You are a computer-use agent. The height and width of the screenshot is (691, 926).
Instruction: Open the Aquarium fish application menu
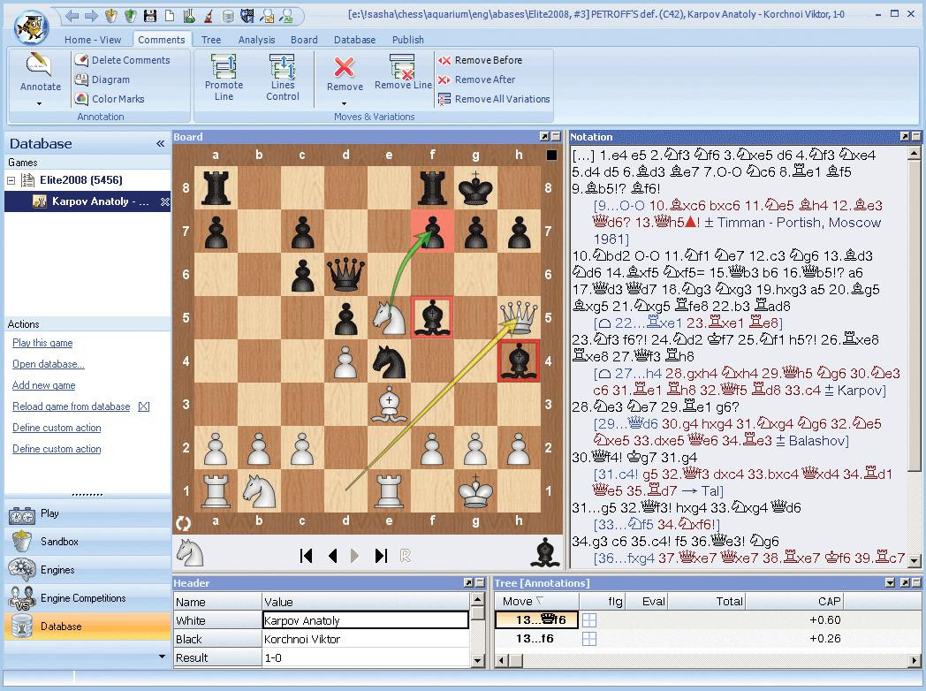(31, 26)
